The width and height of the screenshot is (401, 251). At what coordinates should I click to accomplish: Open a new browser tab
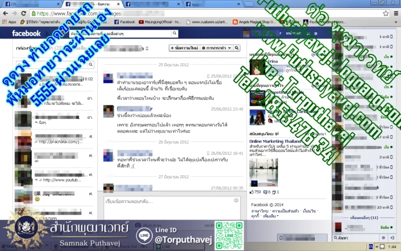pyautogui.click(x=248, y=4)
